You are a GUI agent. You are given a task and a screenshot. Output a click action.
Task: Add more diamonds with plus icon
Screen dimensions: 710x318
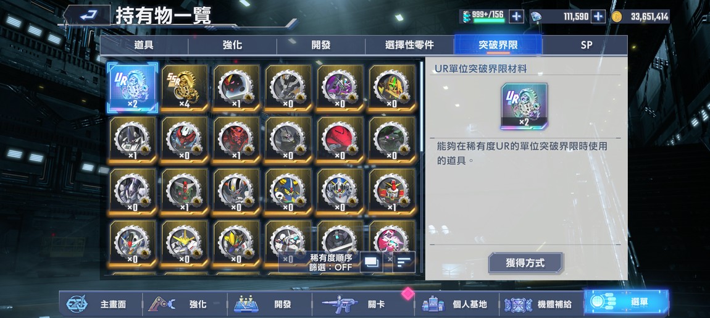click(x=598, y=17)
